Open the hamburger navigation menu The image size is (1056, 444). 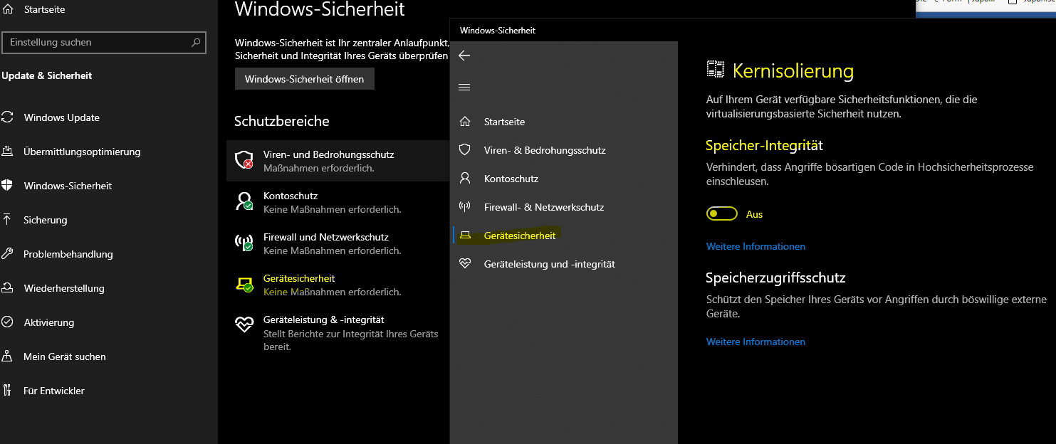pyautogui.click(x=464, y=88)
